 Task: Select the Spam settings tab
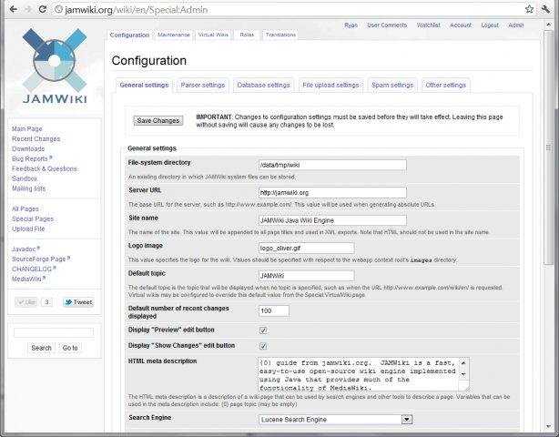pos(392,86)
